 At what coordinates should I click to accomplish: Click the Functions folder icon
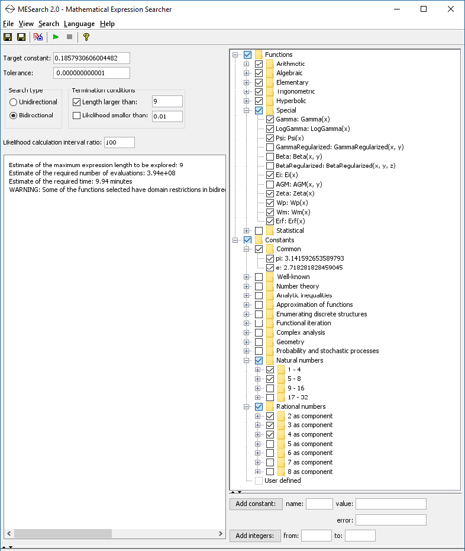[259, 55]
